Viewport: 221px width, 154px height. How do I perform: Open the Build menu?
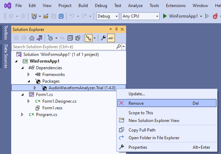(83, 6)
